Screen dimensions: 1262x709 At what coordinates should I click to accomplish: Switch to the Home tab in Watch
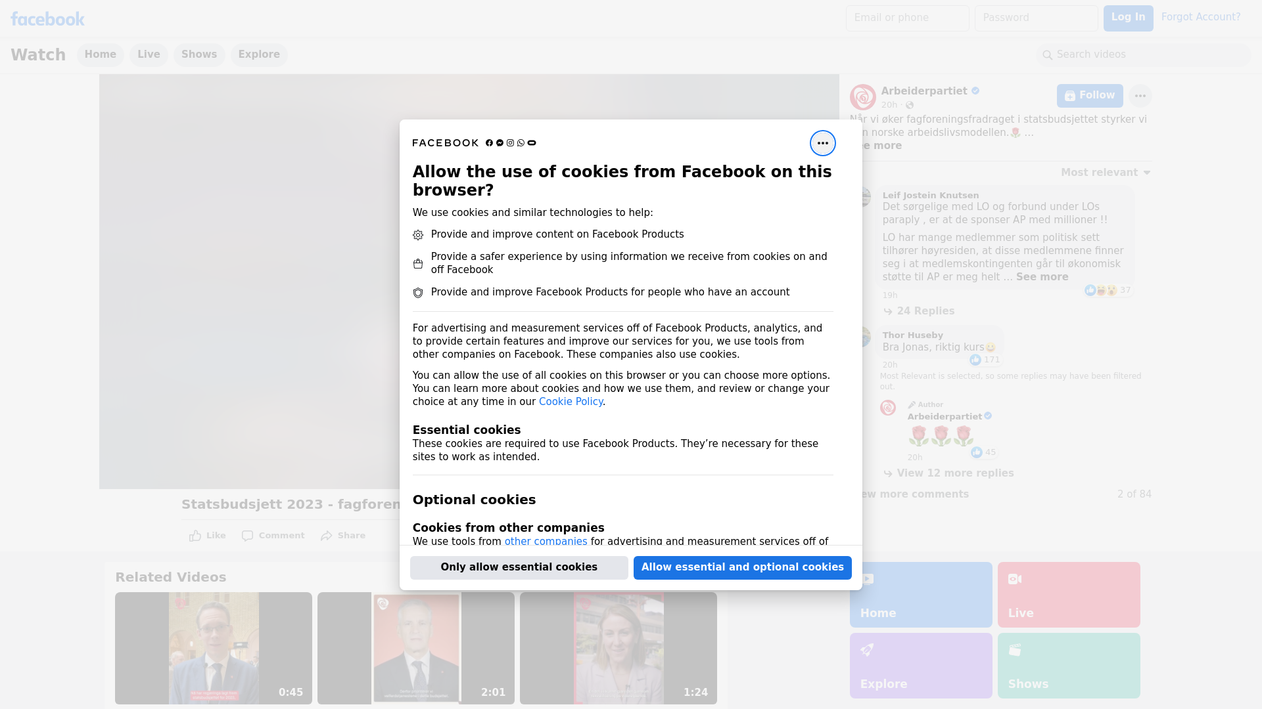coord(100,55)
